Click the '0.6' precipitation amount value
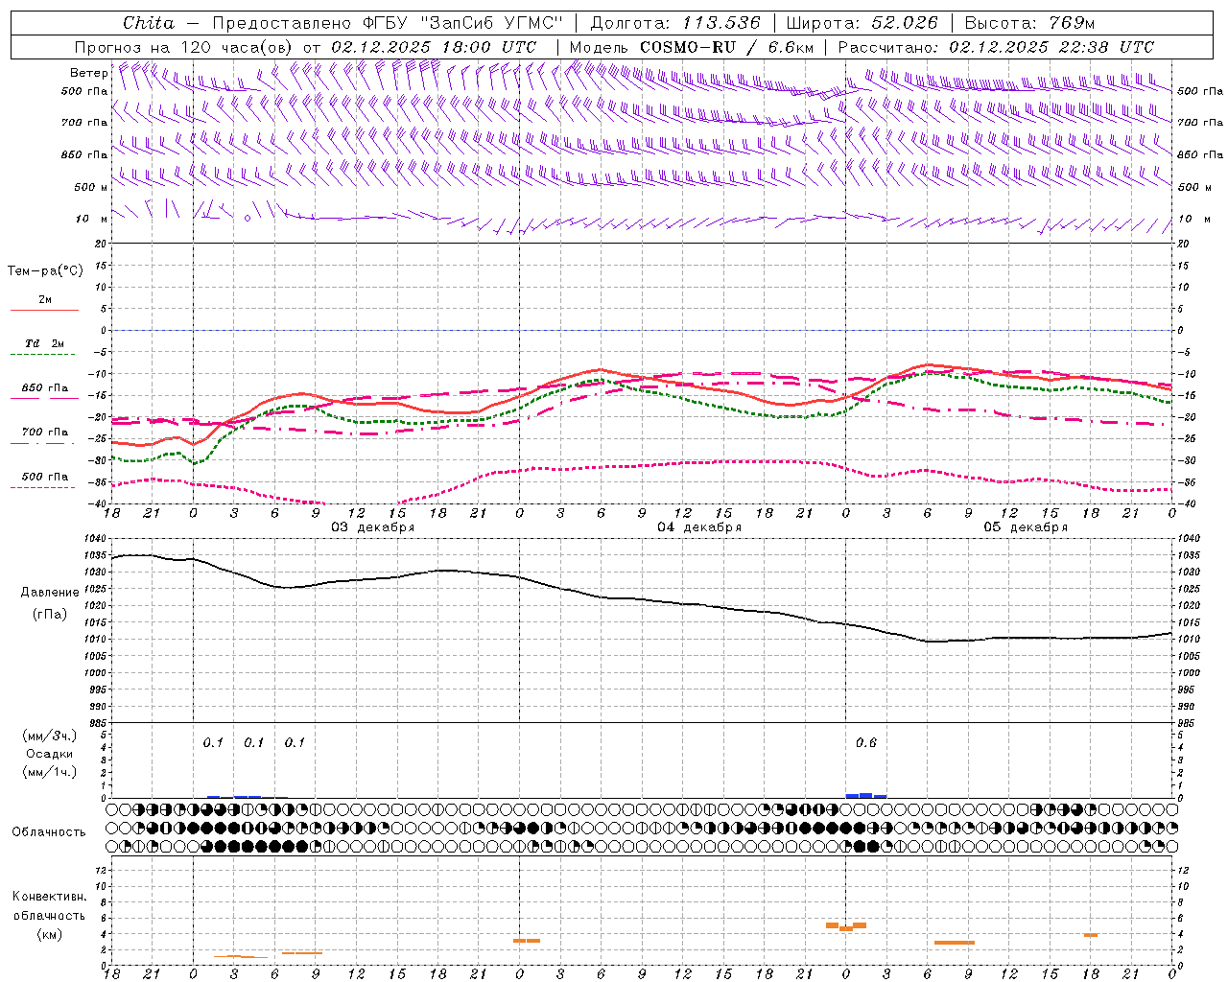The height and width of the screenshot is (982, 1228). pos(866,742)
